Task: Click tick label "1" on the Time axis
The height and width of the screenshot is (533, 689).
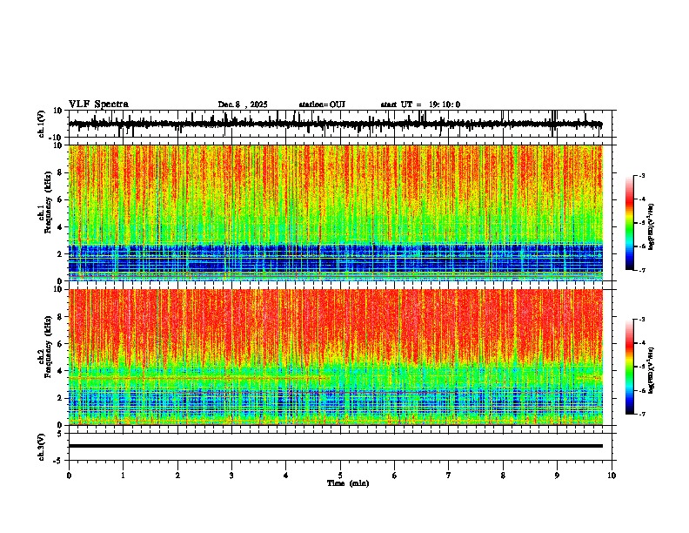Action: point(123,476)
